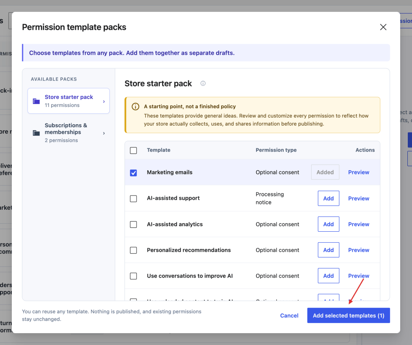Expand Store starter pack chevron

tap(104, 102)
